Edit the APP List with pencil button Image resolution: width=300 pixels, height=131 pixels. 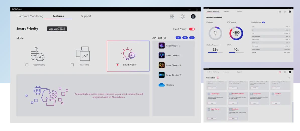[x=192, y=38]
